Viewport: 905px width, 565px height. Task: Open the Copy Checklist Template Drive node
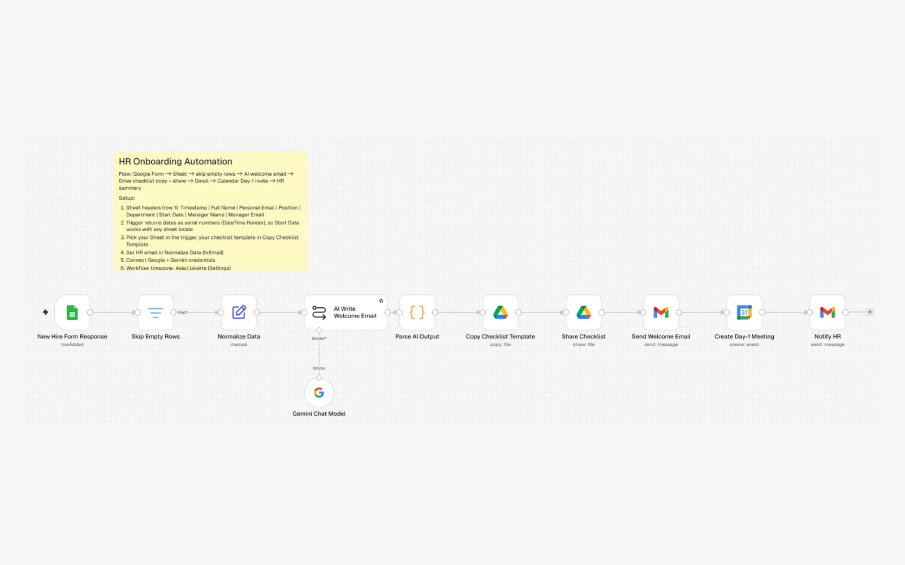tap(501, 312)
